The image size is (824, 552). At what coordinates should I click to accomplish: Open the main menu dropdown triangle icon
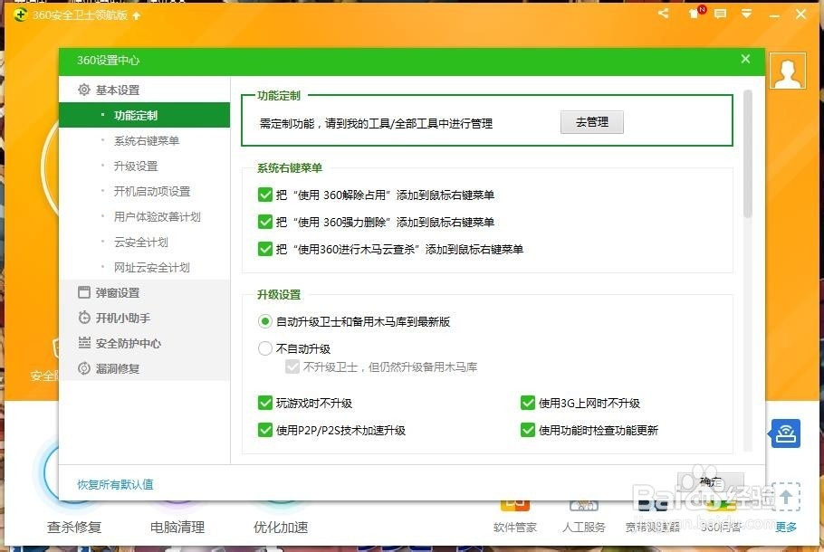(747, 14)
